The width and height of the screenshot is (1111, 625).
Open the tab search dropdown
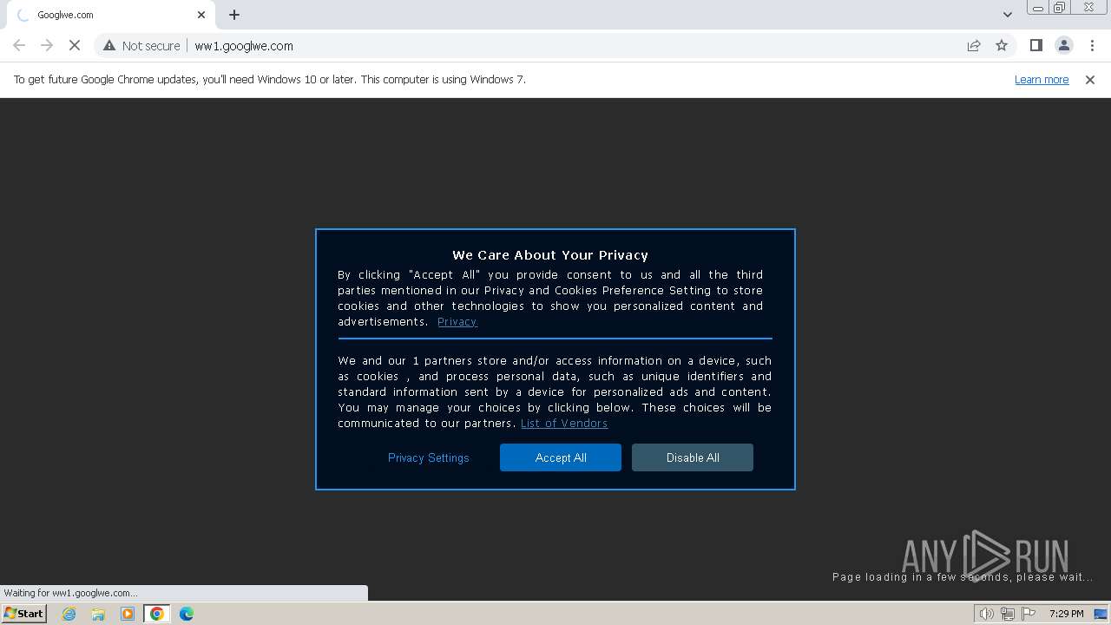1007,15
